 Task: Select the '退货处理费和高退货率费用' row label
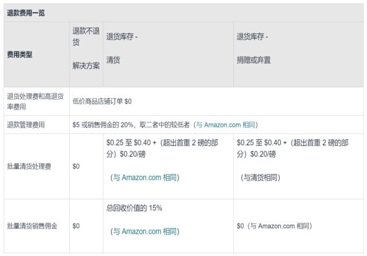point(36,101)
